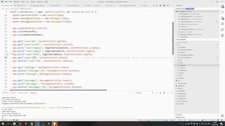The image size is (225, 126).
Task: Open package.json in explorer tree
Action: (x=197, y=93)
